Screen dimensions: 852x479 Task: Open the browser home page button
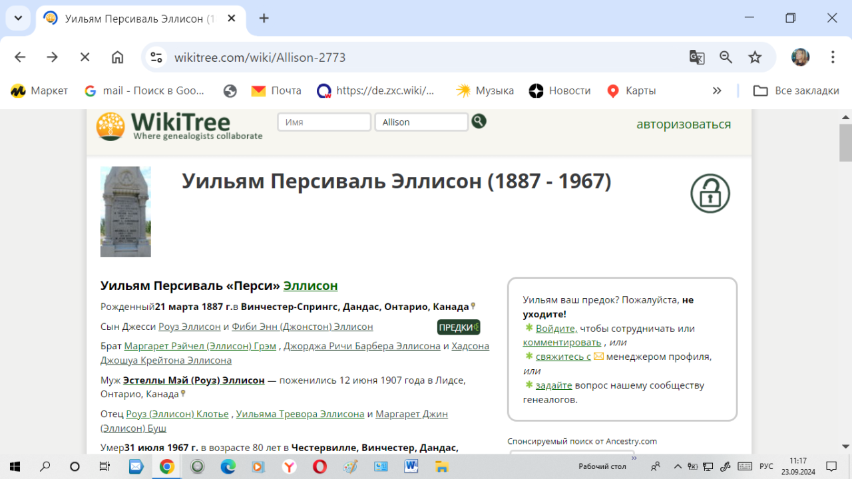[x=117, y=57]
